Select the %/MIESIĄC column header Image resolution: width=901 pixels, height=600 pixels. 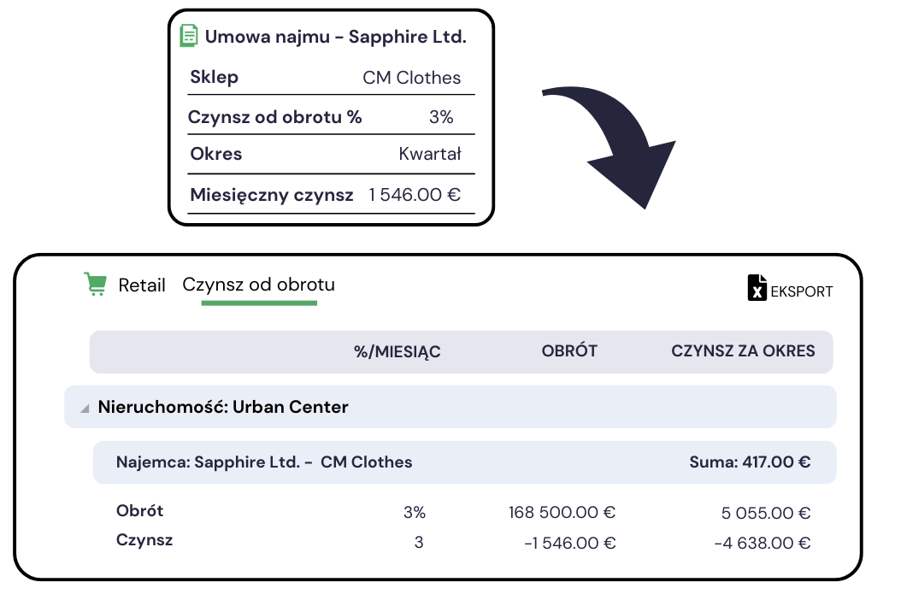[x=397, y=351]
